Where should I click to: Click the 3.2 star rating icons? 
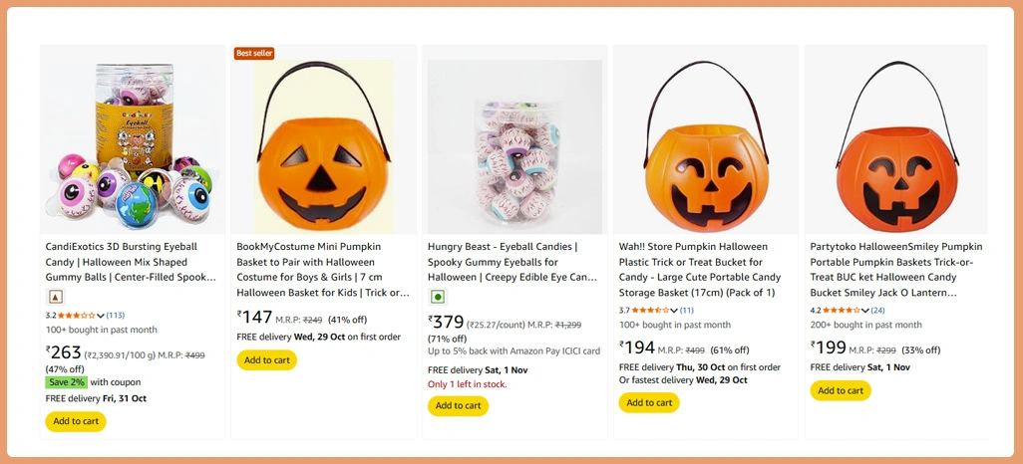[x=77, y=316]
